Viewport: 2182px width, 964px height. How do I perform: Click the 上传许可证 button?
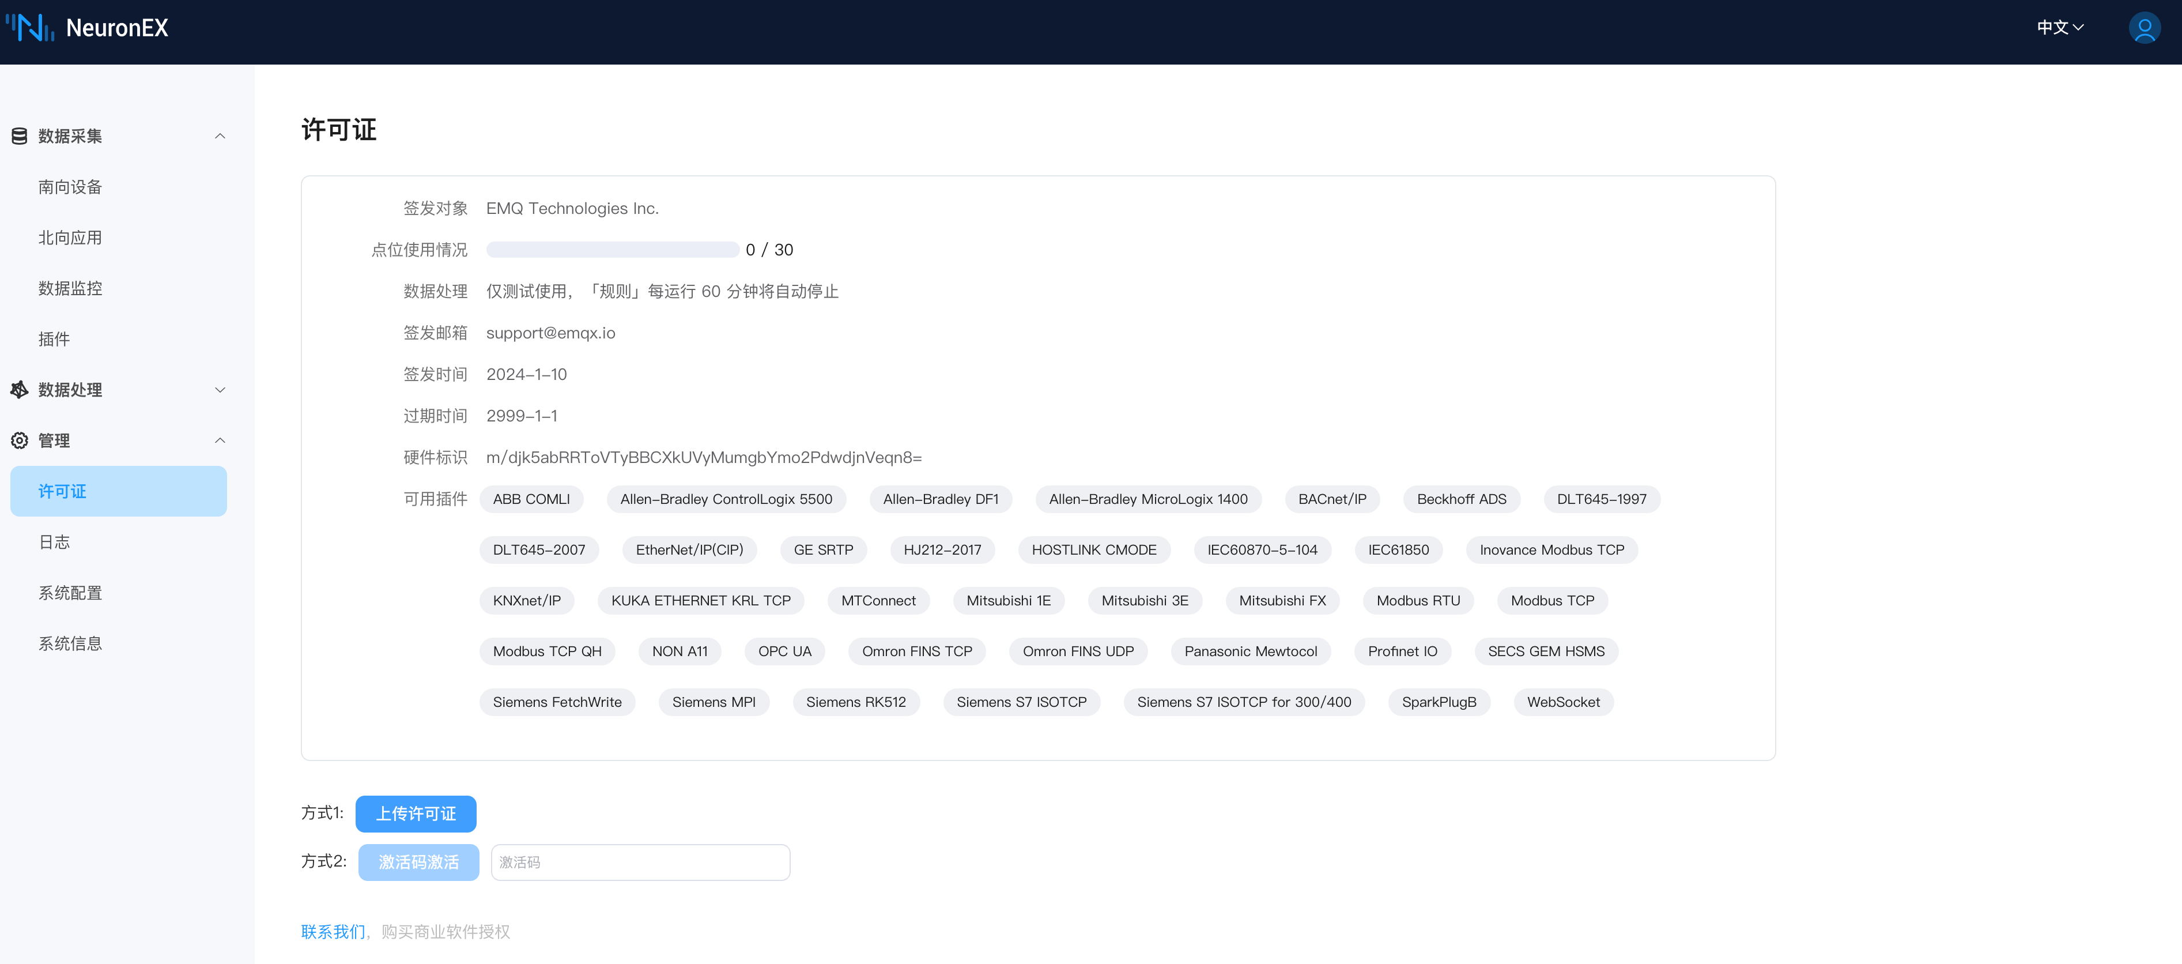click(x=416, y=814)
